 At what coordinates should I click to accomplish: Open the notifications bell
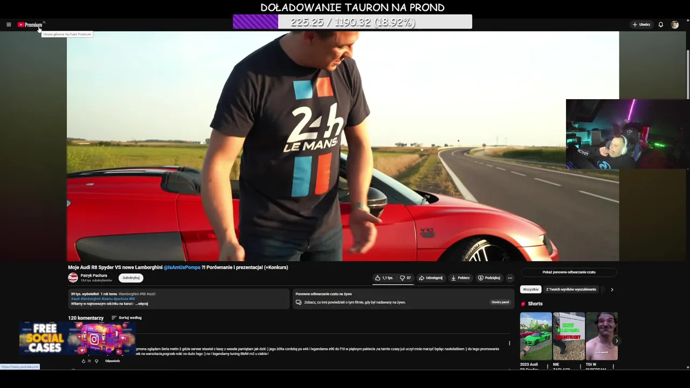[660, 25]
